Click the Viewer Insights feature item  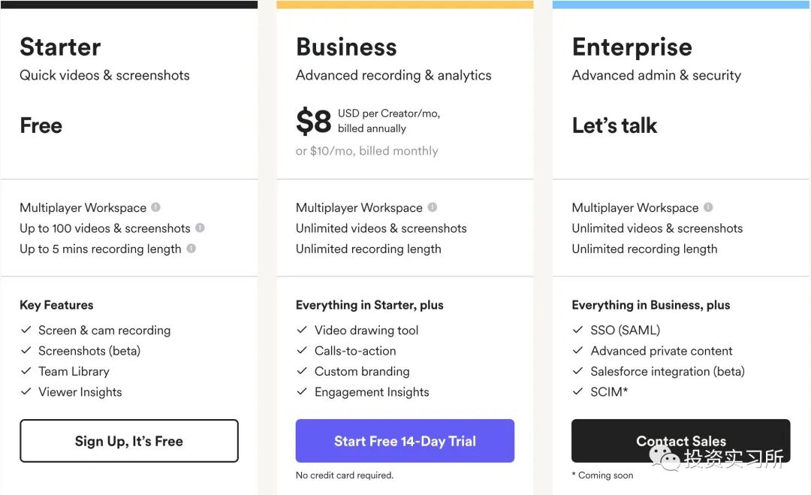coord(80,392)
